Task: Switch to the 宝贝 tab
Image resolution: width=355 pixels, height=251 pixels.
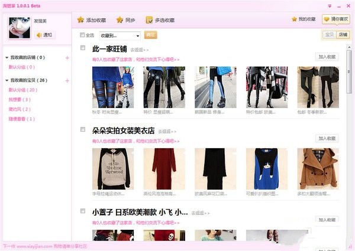Action: pos(330,35)
